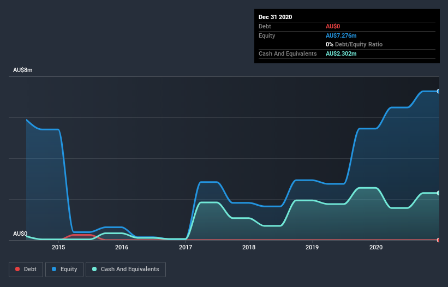Click Cash And Equivalents label in tooltip
The width and height of the screenshot is (448, 287).
[288, 53]
